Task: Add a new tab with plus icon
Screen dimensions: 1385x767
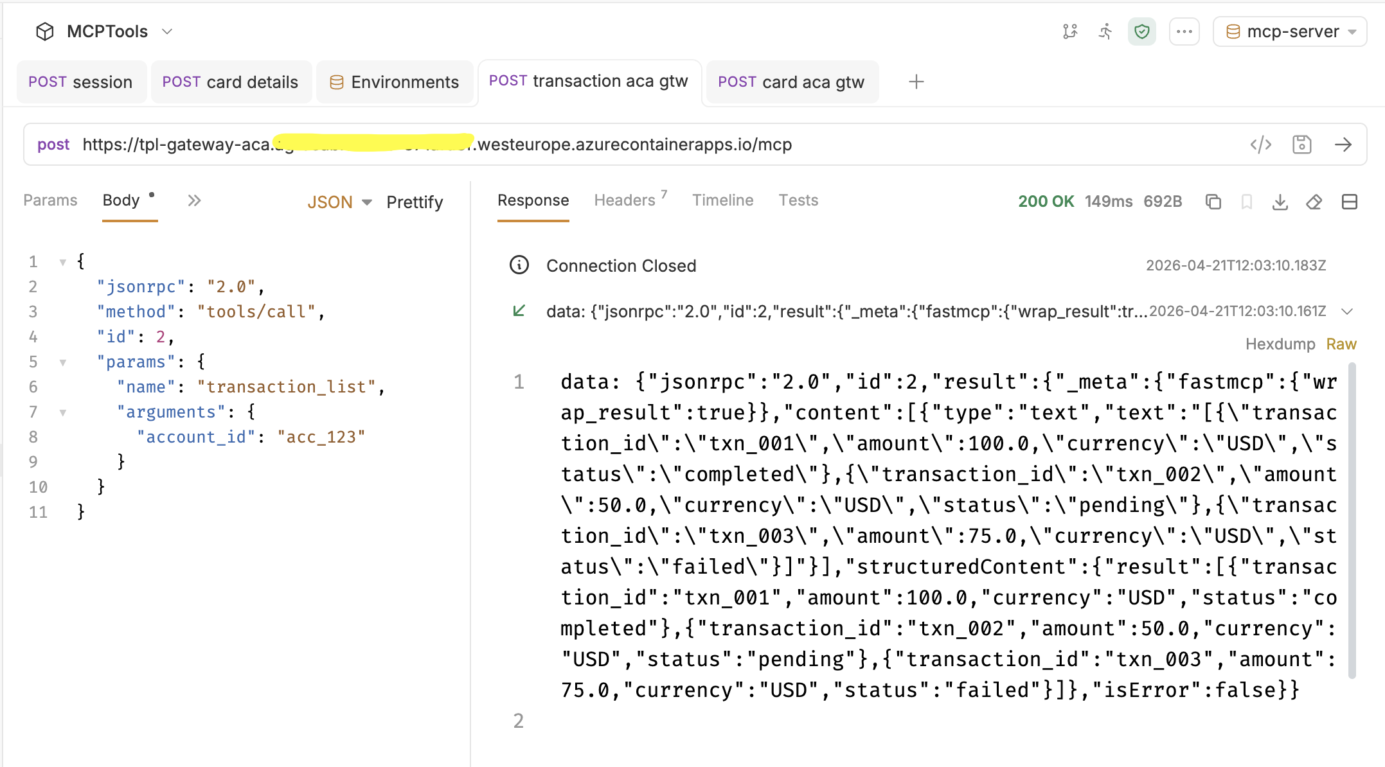Action: [x=916, y=82]
